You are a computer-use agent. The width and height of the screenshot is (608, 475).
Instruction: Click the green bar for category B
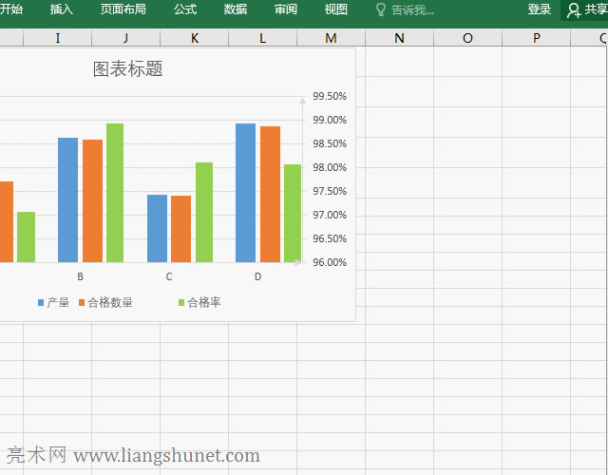(x=115, y=193)
